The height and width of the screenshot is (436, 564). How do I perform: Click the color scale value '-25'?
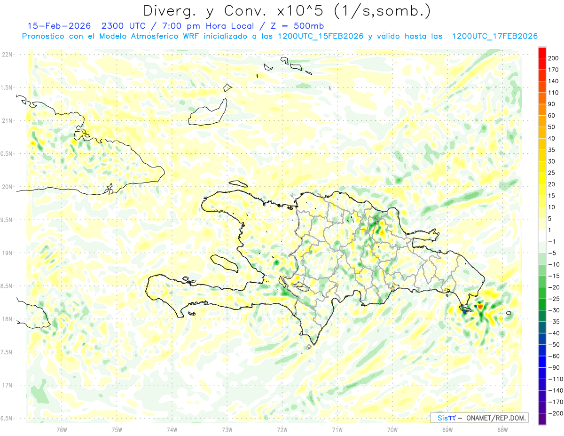click(554, 299)
